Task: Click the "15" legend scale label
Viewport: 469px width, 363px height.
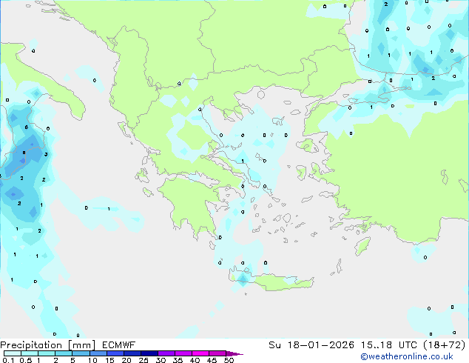Action: tap(109, 360)
